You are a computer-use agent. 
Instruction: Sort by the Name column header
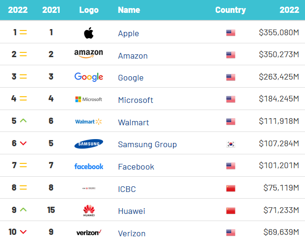point(129,10)
